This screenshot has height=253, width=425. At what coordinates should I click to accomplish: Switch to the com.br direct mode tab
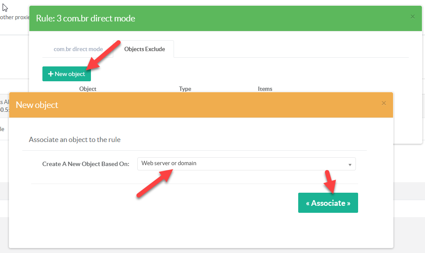(x=78, y=49)
